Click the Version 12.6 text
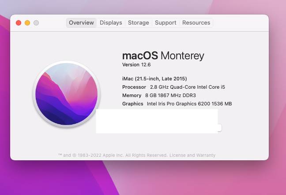Screen dimensions: 286x195 (x=136, y=65)
